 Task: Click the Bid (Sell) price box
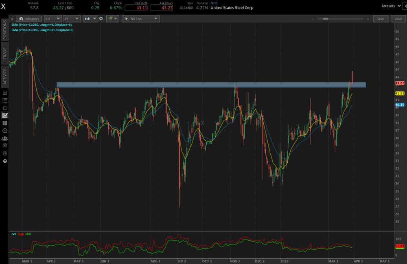pos(136,8)
